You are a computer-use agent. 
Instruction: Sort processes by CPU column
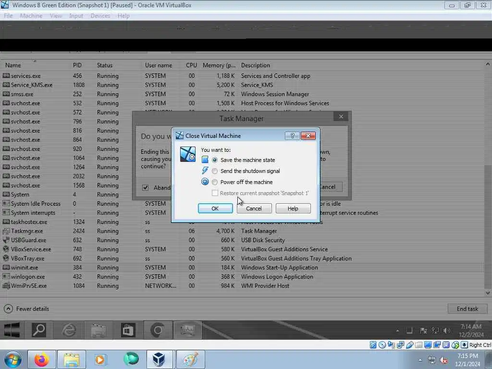[191, 65]
